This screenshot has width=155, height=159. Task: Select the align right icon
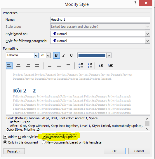(x=28, y=66)
